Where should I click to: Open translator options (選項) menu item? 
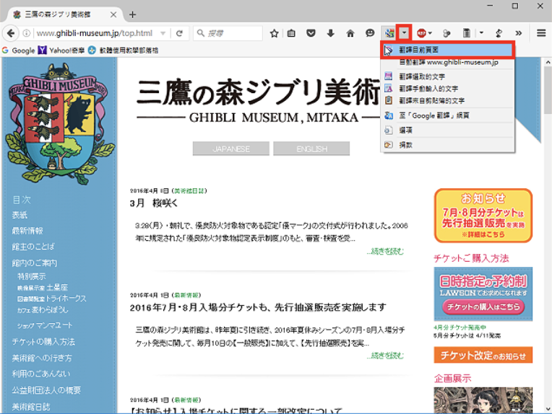point(448,131)
